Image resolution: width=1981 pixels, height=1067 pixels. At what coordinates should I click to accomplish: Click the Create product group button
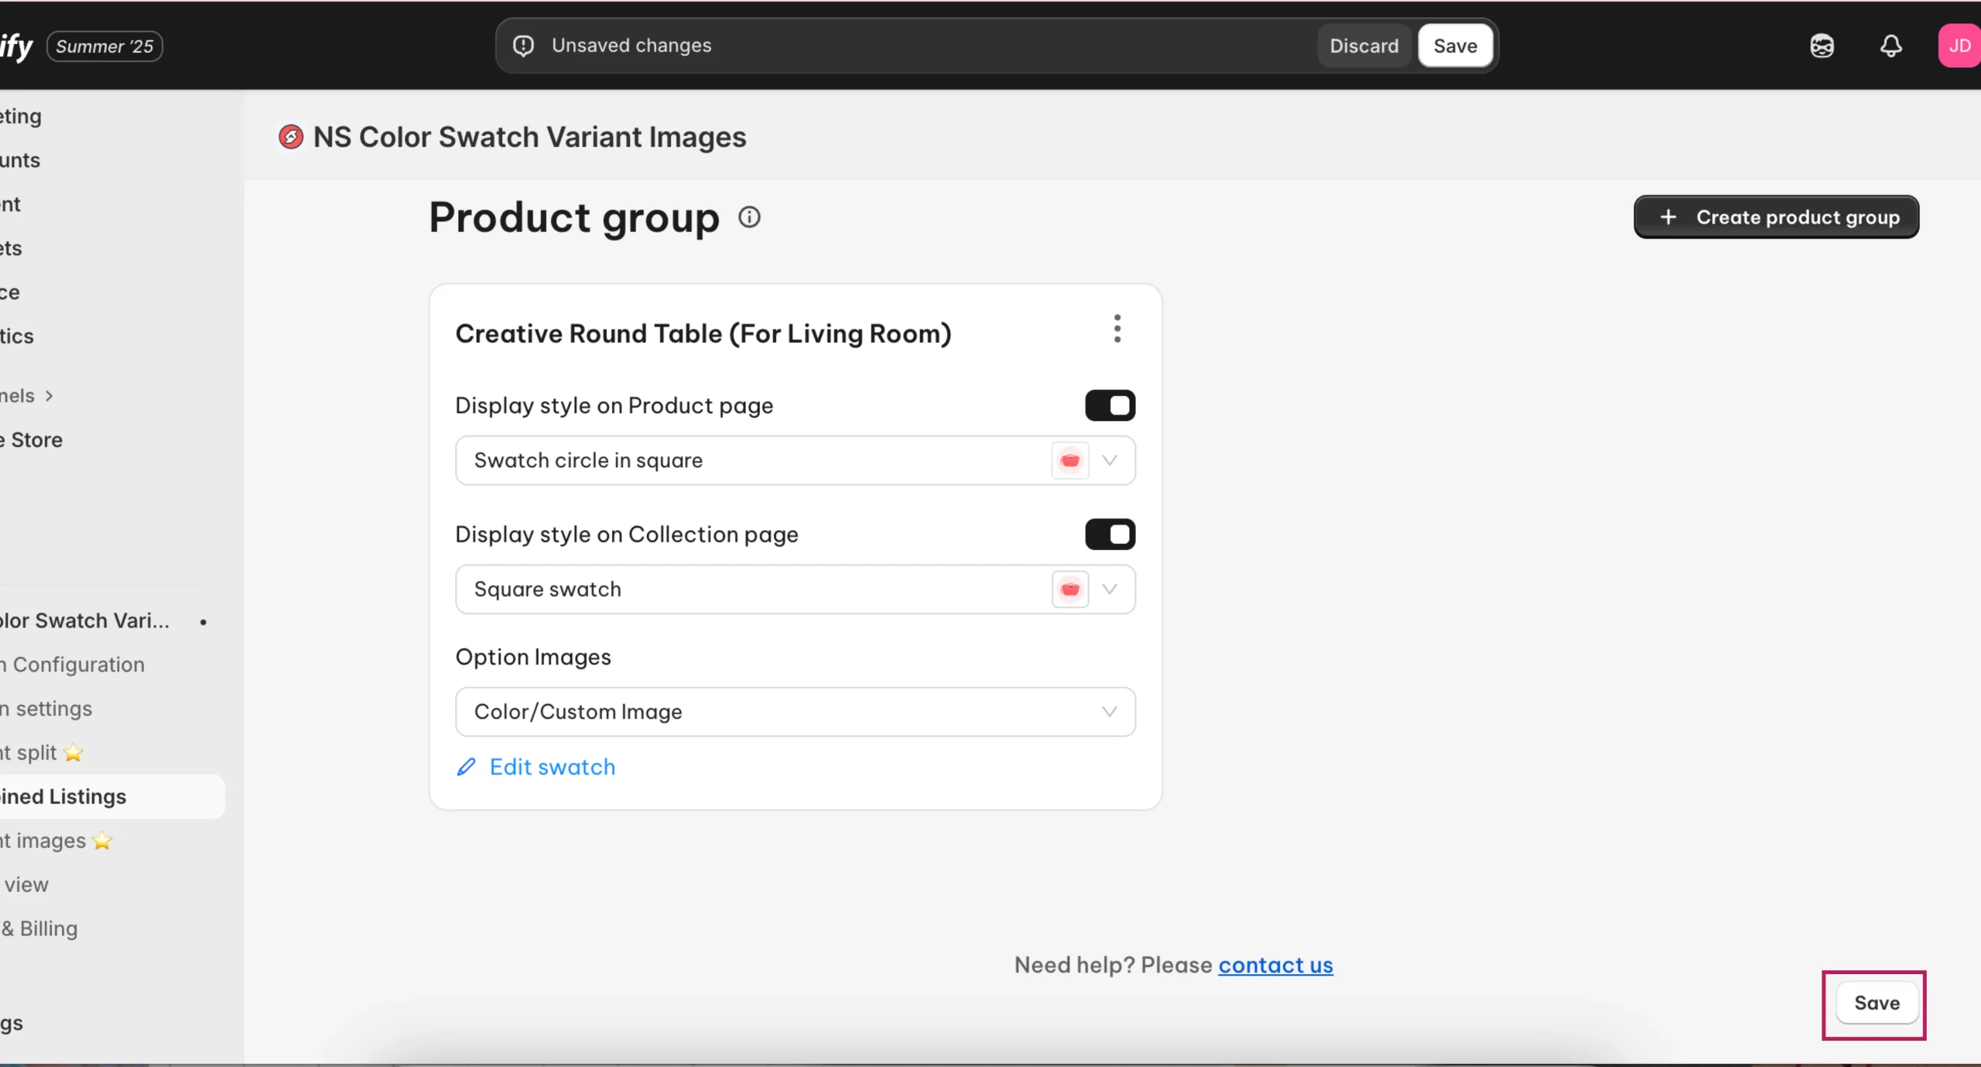pyautogui.click(x=1776, y=217)
